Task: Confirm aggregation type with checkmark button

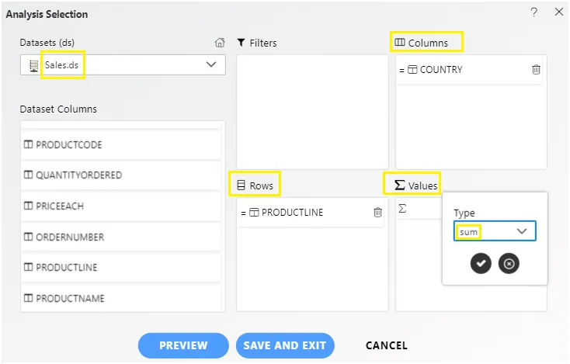Action: 481,263
